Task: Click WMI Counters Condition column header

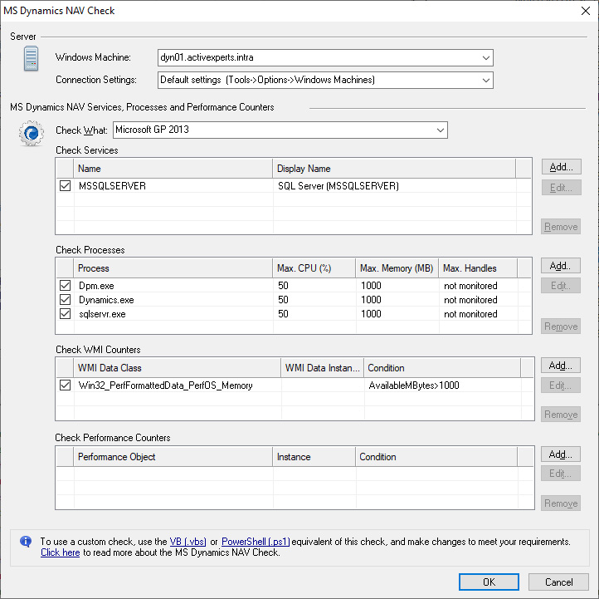Action: 442,368
